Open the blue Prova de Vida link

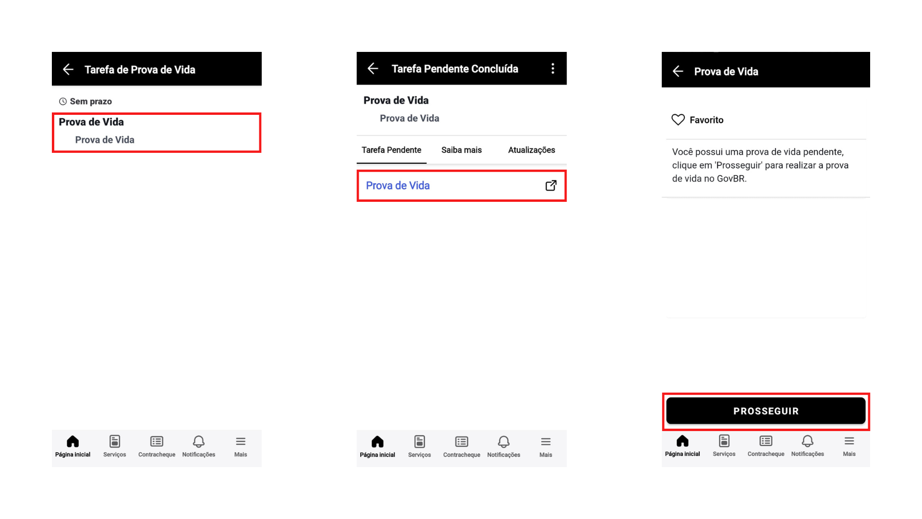click(x=398, y=185)
